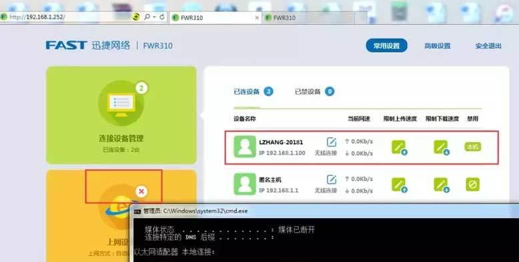
Task: Click the IP 192.168.1.1 text
Action: pos(279,191)
